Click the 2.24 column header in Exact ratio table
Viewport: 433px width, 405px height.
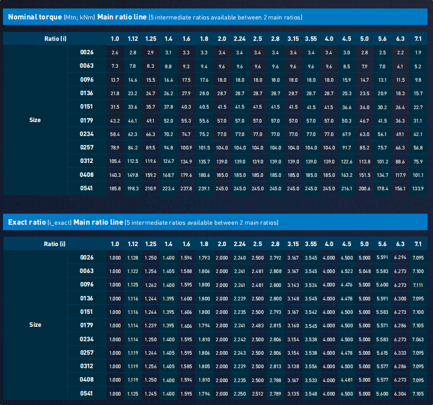click(x=240, y=244)
